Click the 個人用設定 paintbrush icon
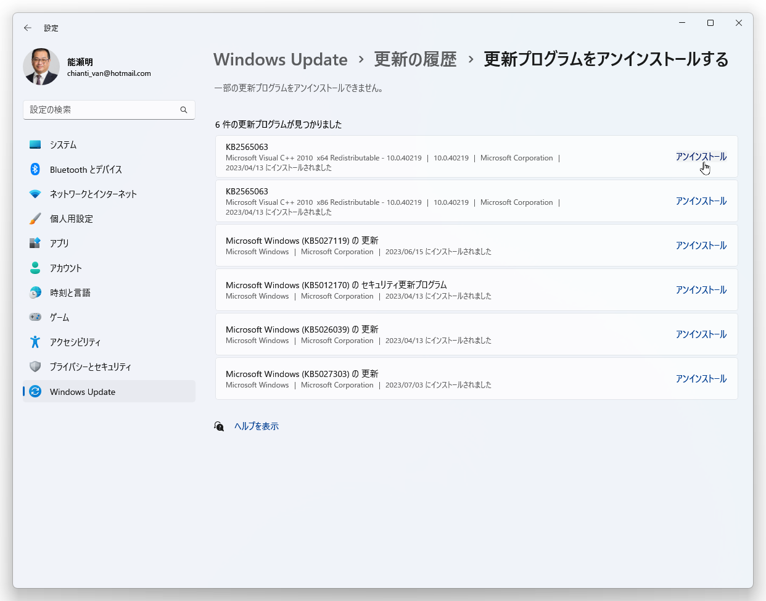This screenshot has width=766, height=601. click(x=35, y=218)
